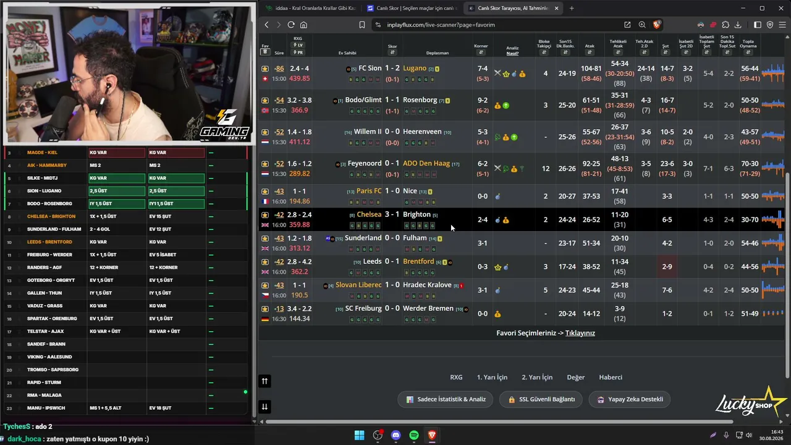791x445 pixels.
Task: Switch to Canlı Skor Seçilen maçlar tab
Action: [412, 8]
